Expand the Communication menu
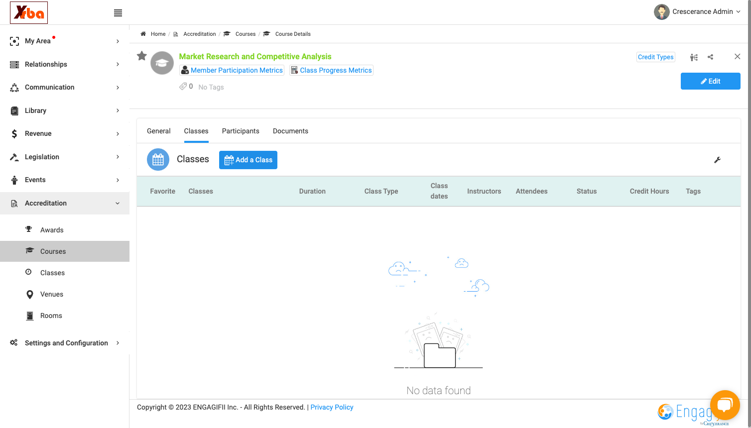This screenshot has width=751, height=428. [x=65, y=87]
